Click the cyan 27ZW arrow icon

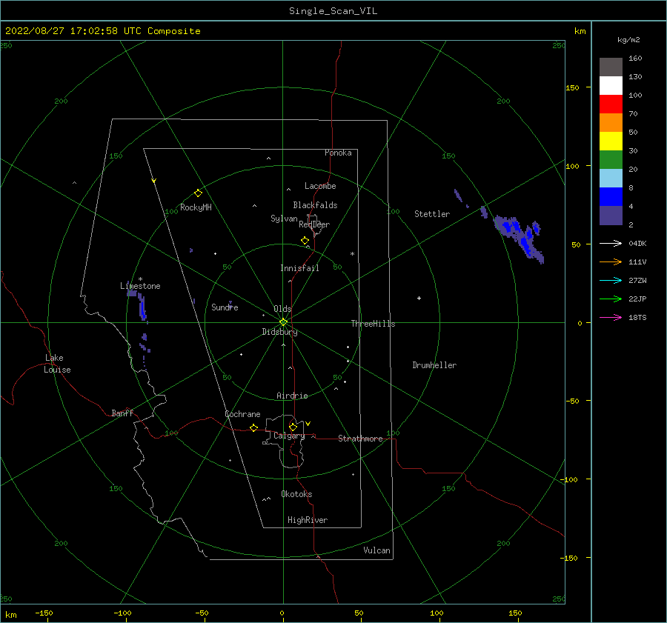click(611, 280)
